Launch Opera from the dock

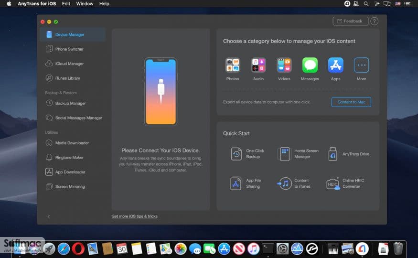pyautogui.click(x=78, y=249)
